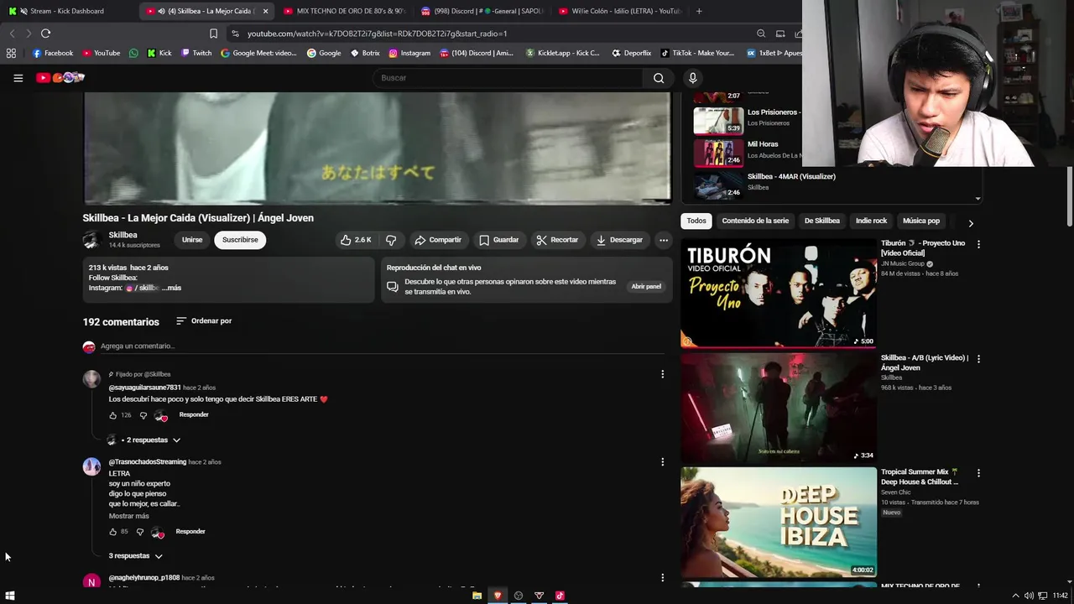Switch to the Discord General browser tab
1074x604 pixels.
click(x=482, y=11)
